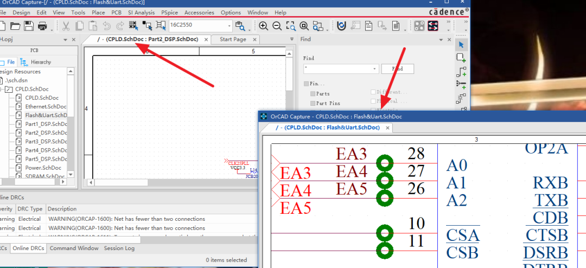Screen dimensions: 586x268
Task: Tick the Part Pins checkbox
Action: [x=313, y=103]
